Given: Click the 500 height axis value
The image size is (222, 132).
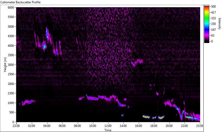Looking at the screenshot, I should (11, 112).
